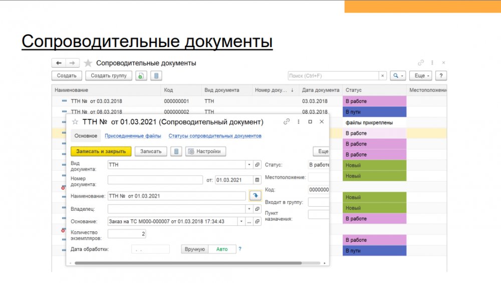
Task: Click the Создать button in the list
Action: (x=67, y=76)
